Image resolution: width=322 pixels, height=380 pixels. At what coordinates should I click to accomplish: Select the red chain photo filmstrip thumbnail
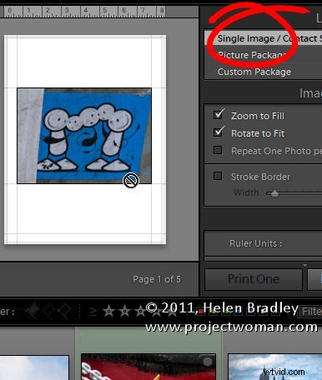coord(148,367)
